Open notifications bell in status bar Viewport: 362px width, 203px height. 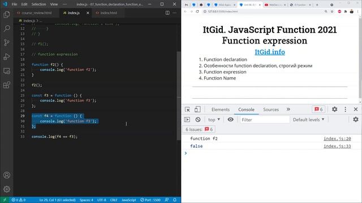[175, 200]
